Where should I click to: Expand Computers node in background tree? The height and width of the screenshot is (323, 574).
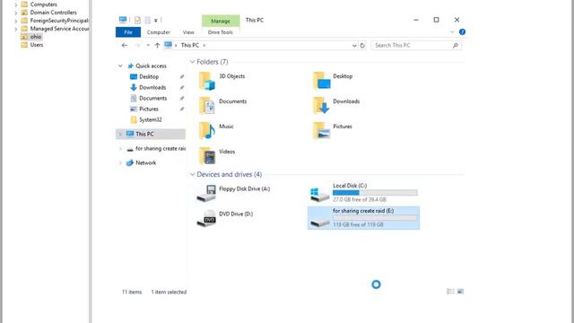pos(16,4)
